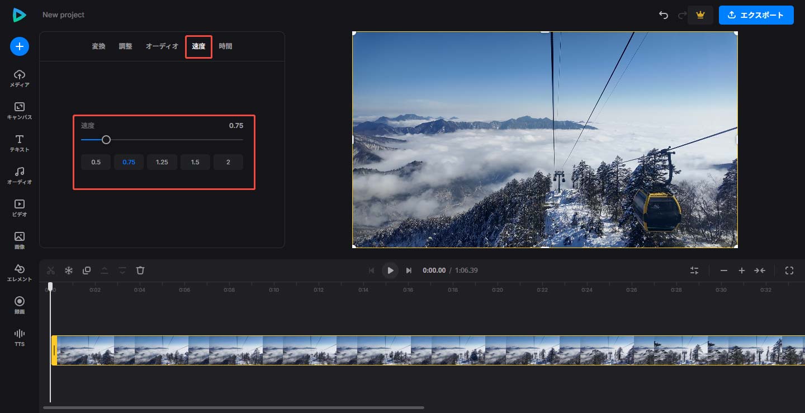The width and height of the screenshot is (805, 413).
Task: Click the redo arrow icon
Action: click(x=682, y=15)
